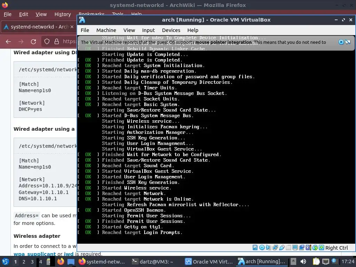Click the "Reached target Login Prompts" console line

point(142,233)
